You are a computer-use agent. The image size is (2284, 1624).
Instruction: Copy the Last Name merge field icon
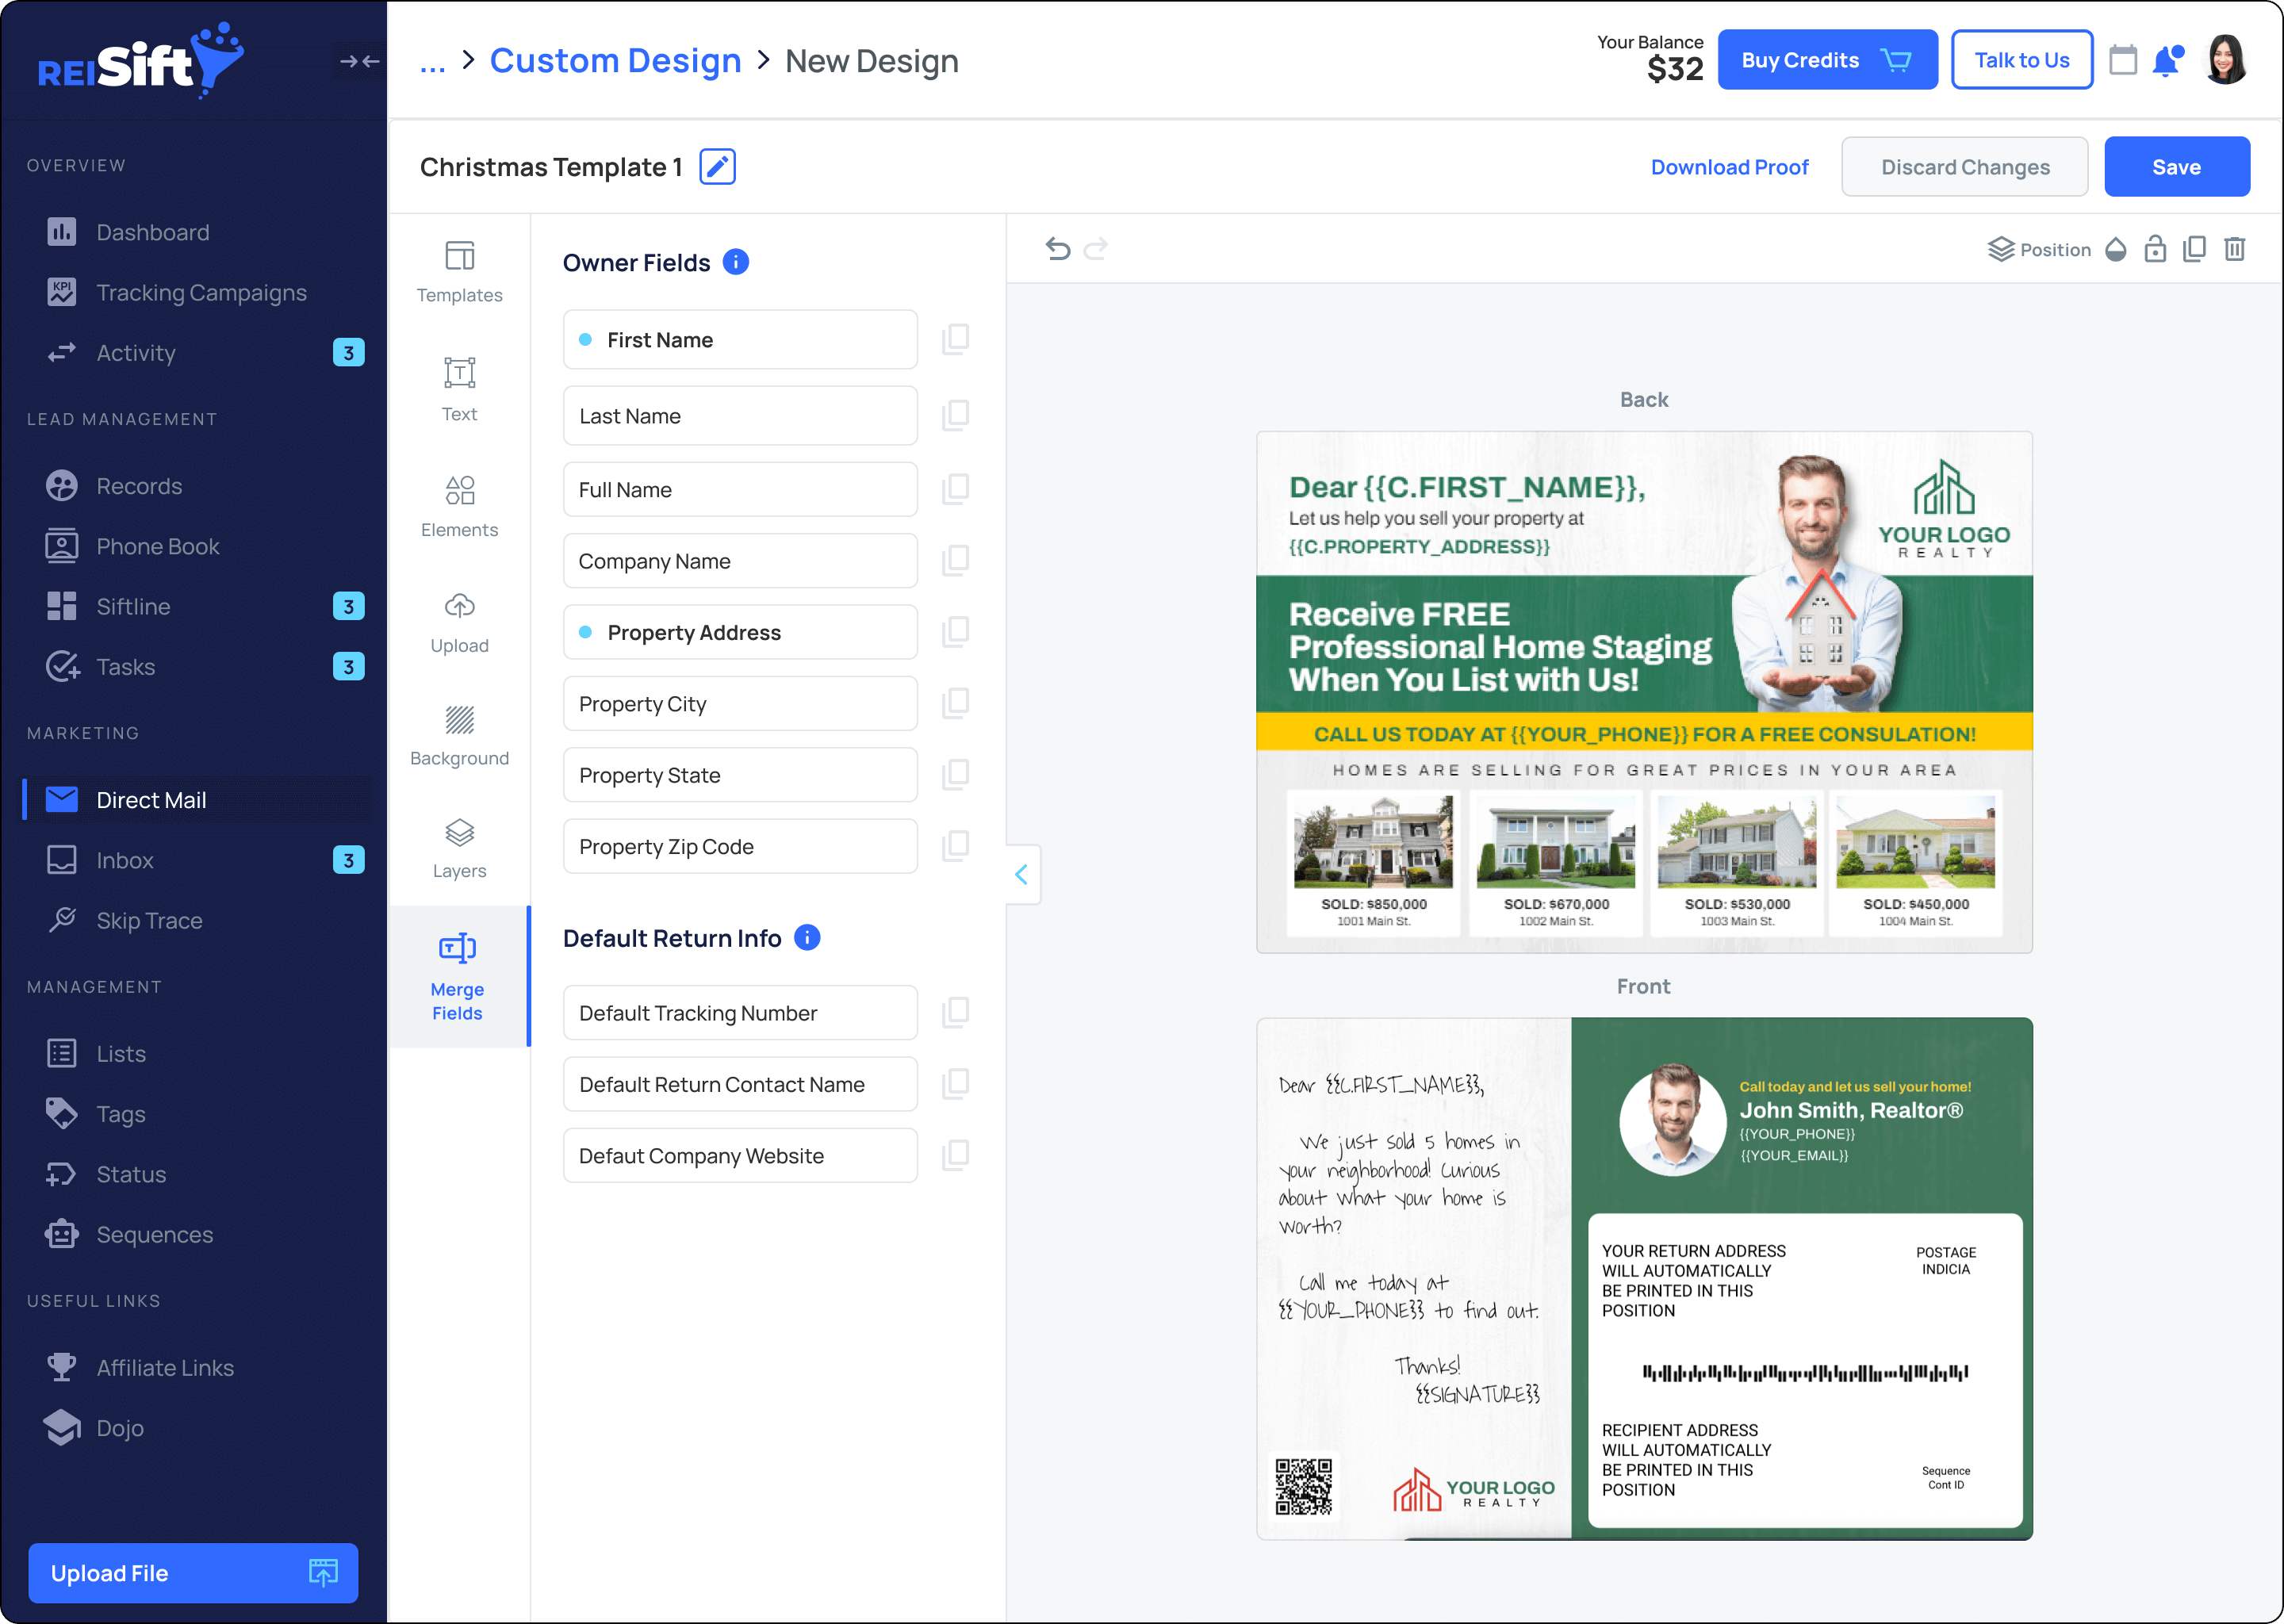[955, 415]
